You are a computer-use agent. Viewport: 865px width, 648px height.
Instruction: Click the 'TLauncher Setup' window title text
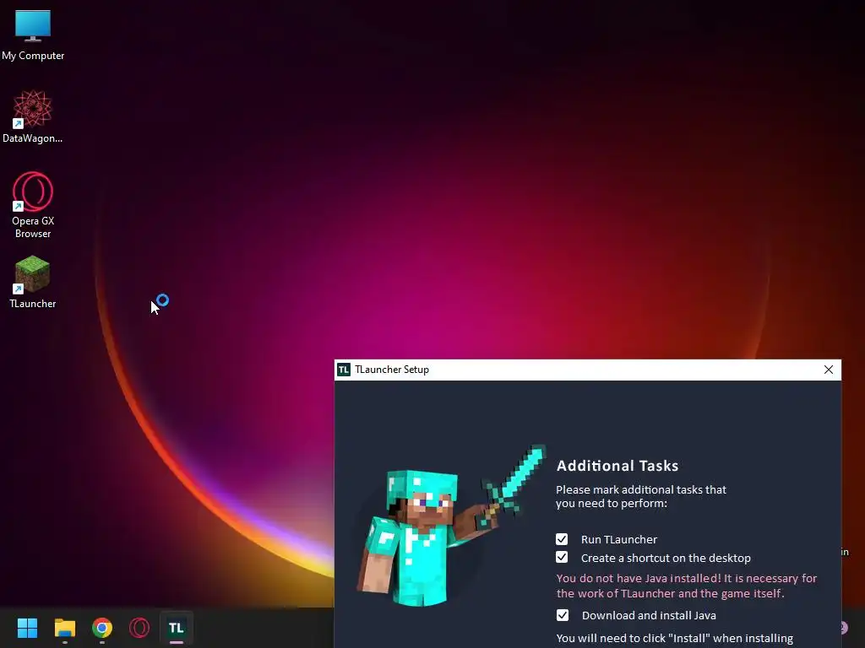pyautogui.click(x=392, y=370)
